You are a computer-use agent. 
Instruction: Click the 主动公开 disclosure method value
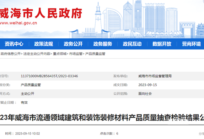tap(28, 94)
